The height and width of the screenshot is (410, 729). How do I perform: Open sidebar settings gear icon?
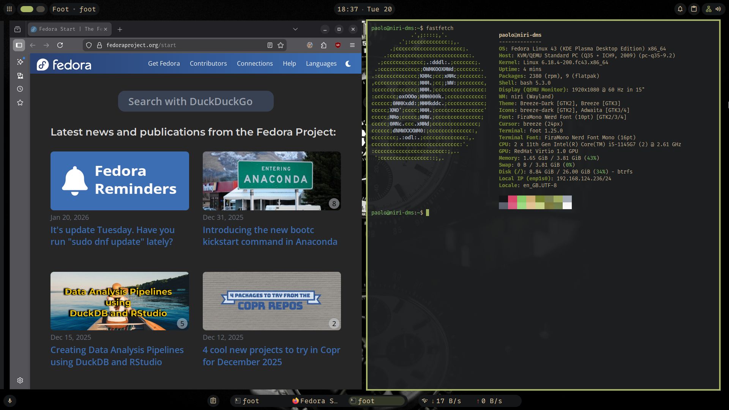(20, 380)
